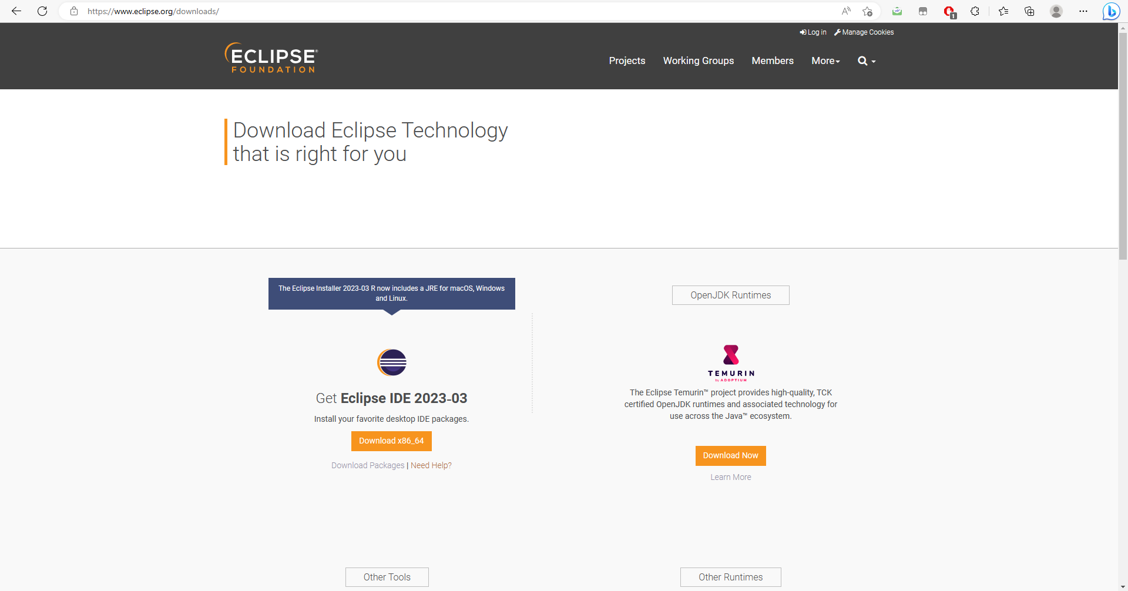View site information lock icon
1128x591 pixels.
pos(74,11)
